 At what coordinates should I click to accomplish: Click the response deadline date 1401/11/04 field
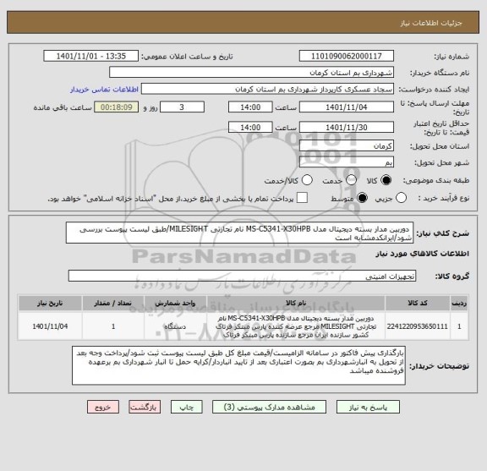pyautogui.click(x=347, y=107)
